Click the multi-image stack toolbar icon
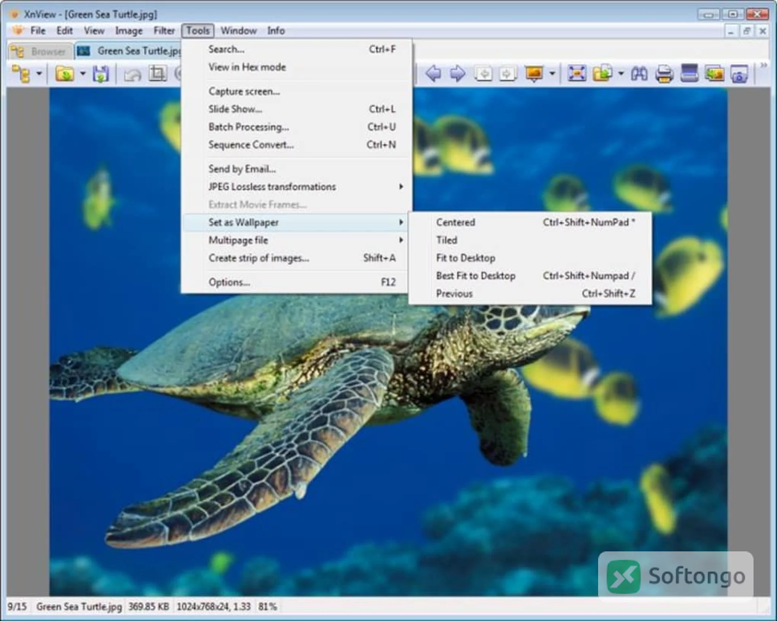Screen dimensions: 777x621 pyautogui.click(x=714, y=74)
